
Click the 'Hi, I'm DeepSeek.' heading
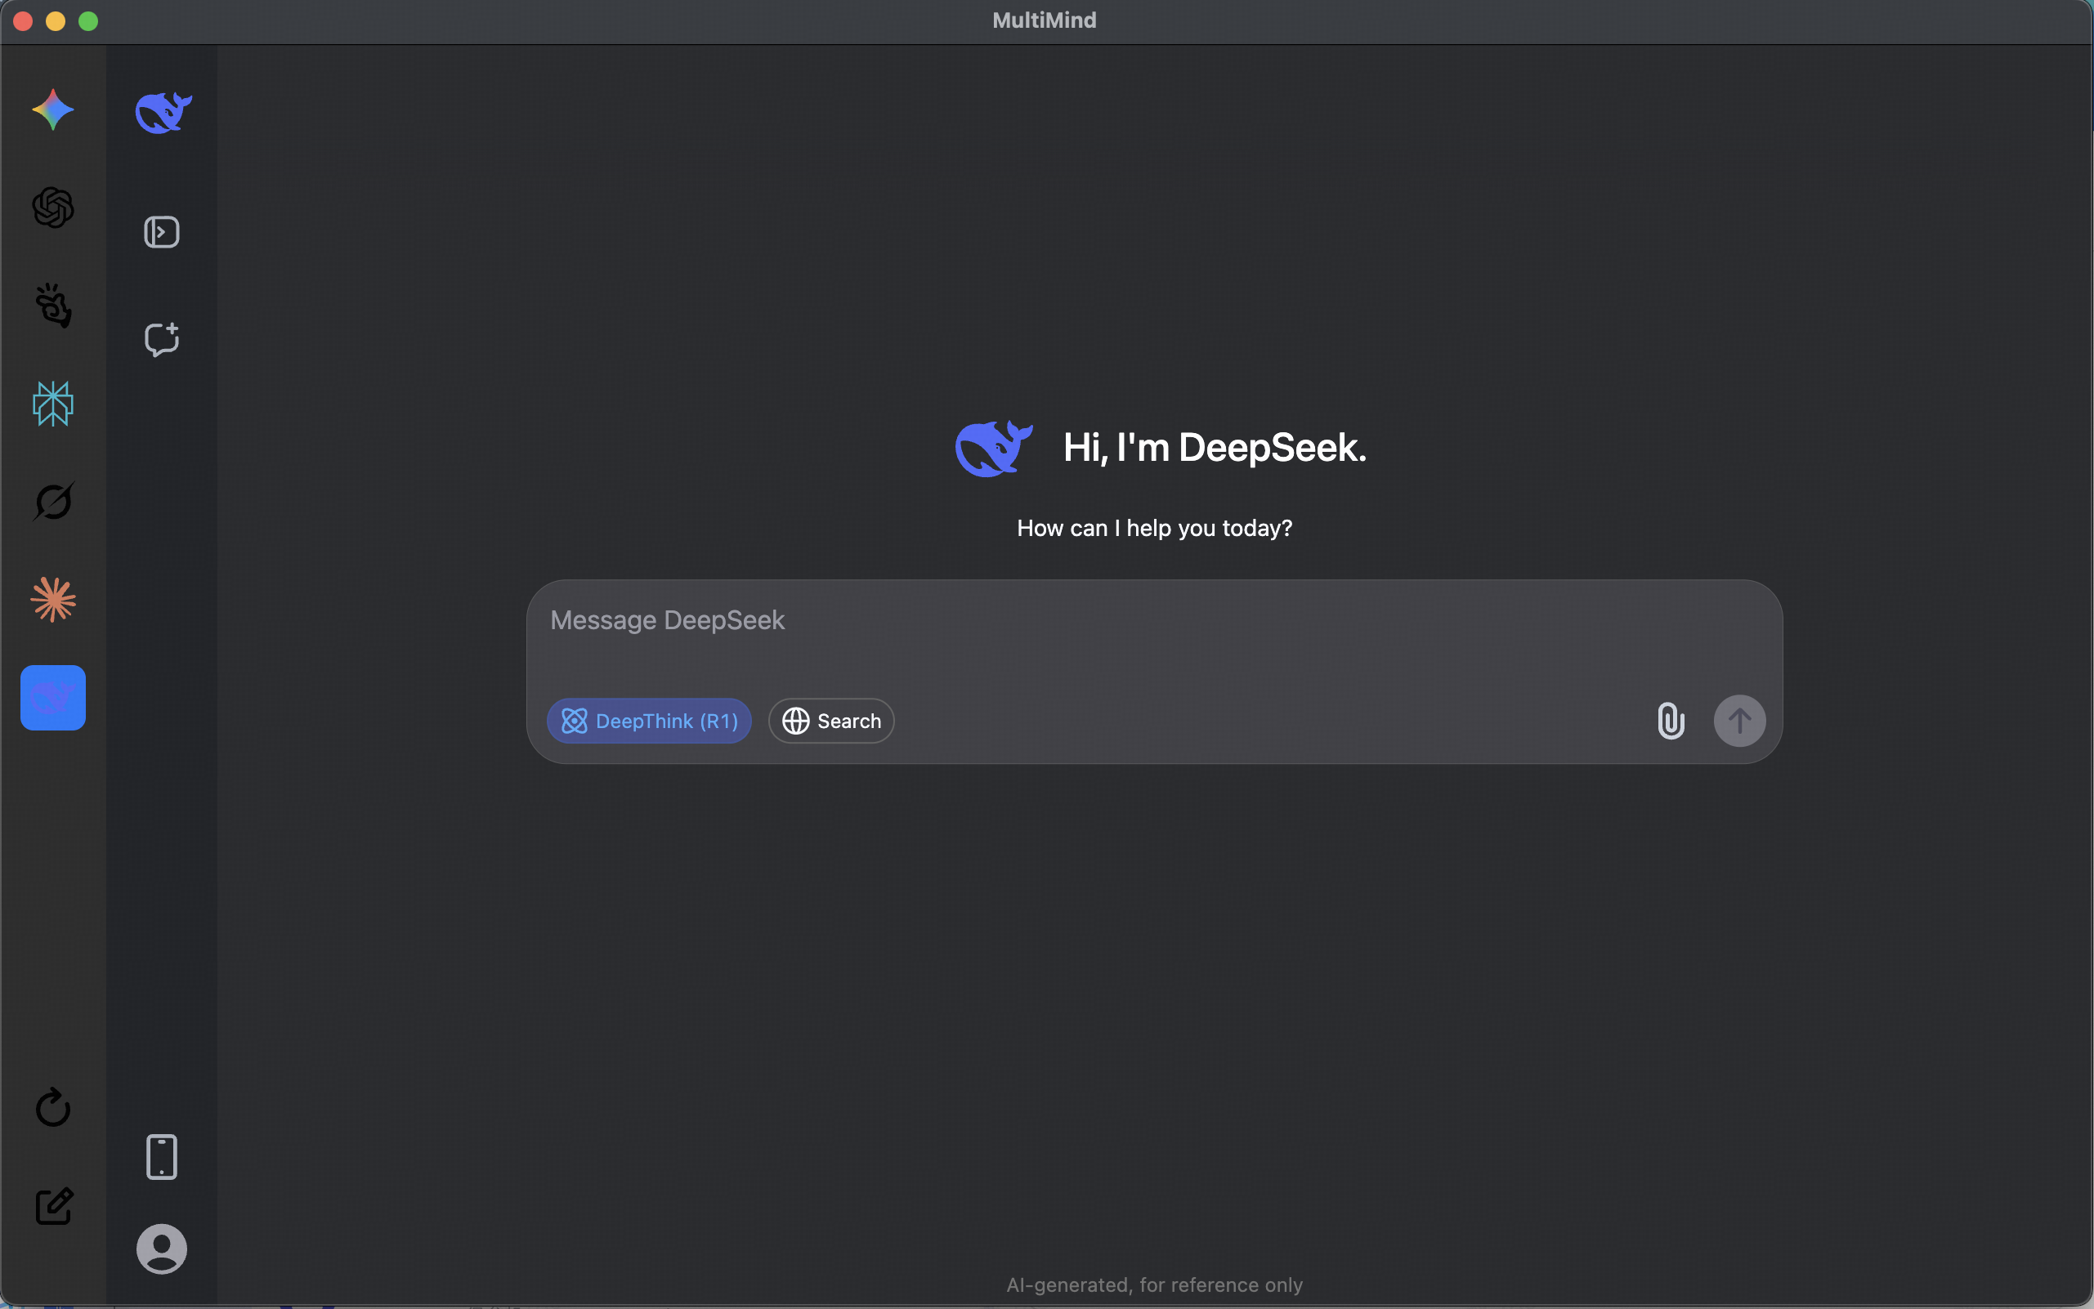point(1215,449)
